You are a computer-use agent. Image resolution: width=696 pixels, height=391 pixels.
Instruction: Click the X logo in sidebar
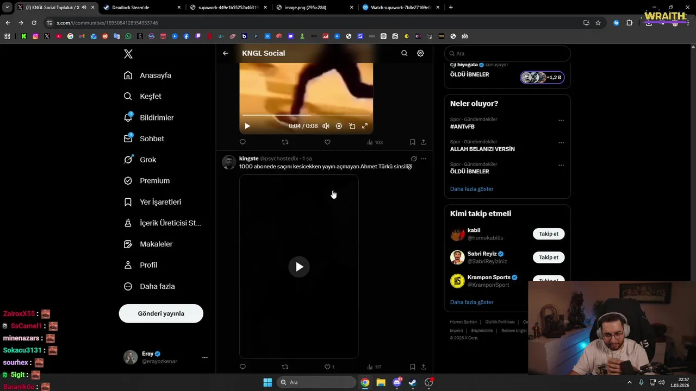click(x=128, y=54)
